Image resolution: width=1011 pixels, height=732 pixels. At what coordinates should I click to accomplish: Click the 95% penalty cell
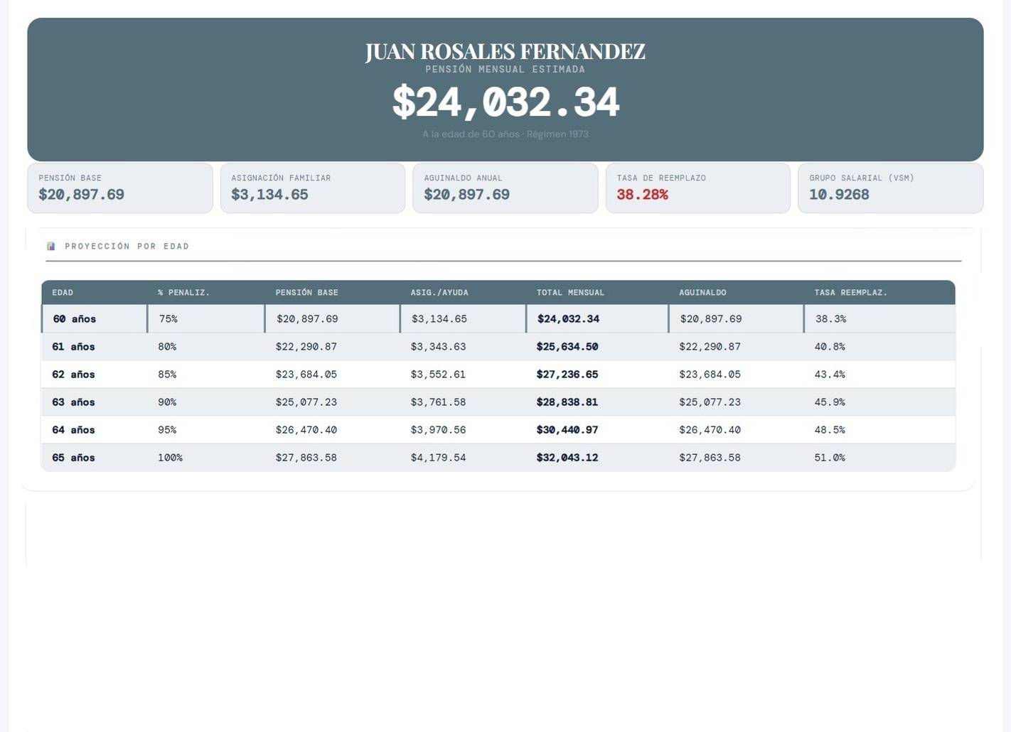167,430
